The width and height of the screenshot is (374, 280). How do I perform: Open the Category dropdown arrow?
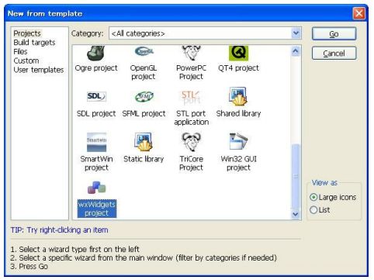coord(296,33)
